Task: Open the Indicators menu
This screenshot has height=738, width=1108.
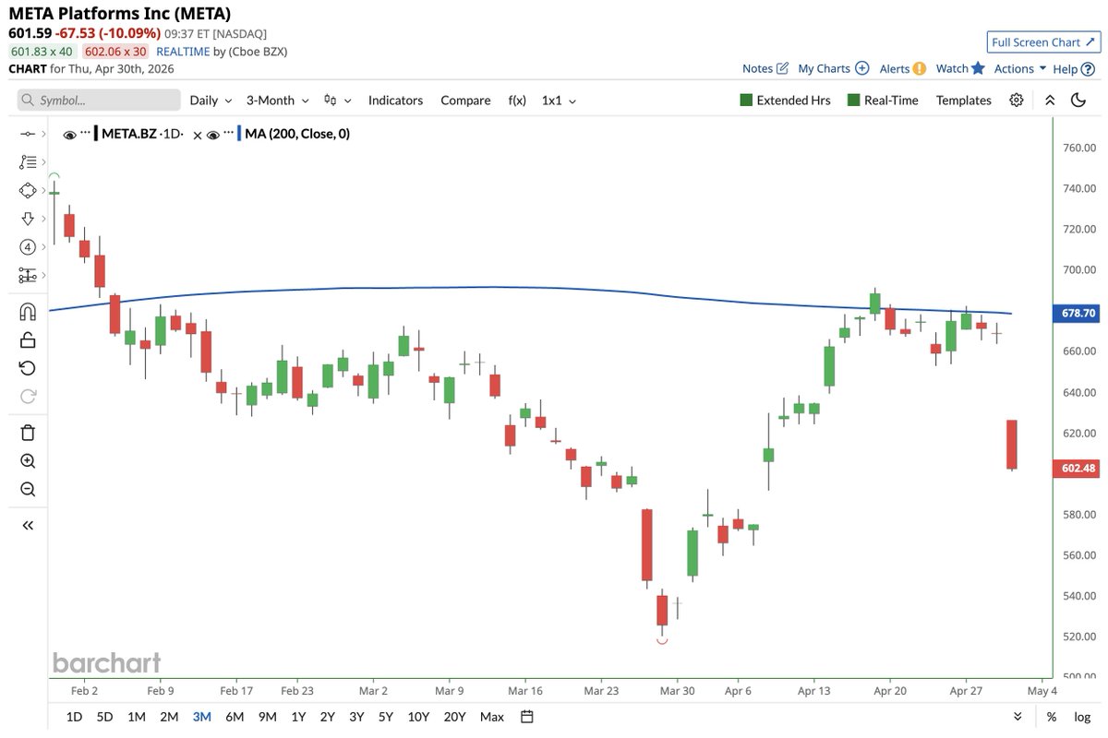Action: tap(395, 101)
